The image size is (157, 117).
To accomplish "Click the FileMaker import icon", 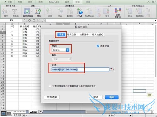I will pos(89,11).
